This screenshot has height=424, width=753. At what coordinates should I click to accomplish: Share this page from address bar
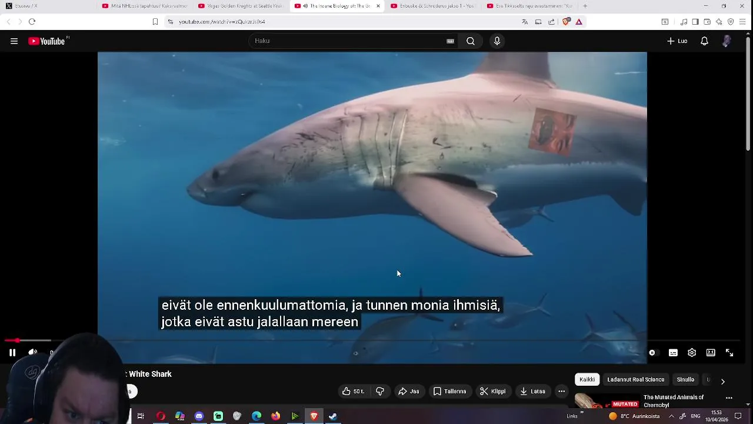tap(551, 22)
